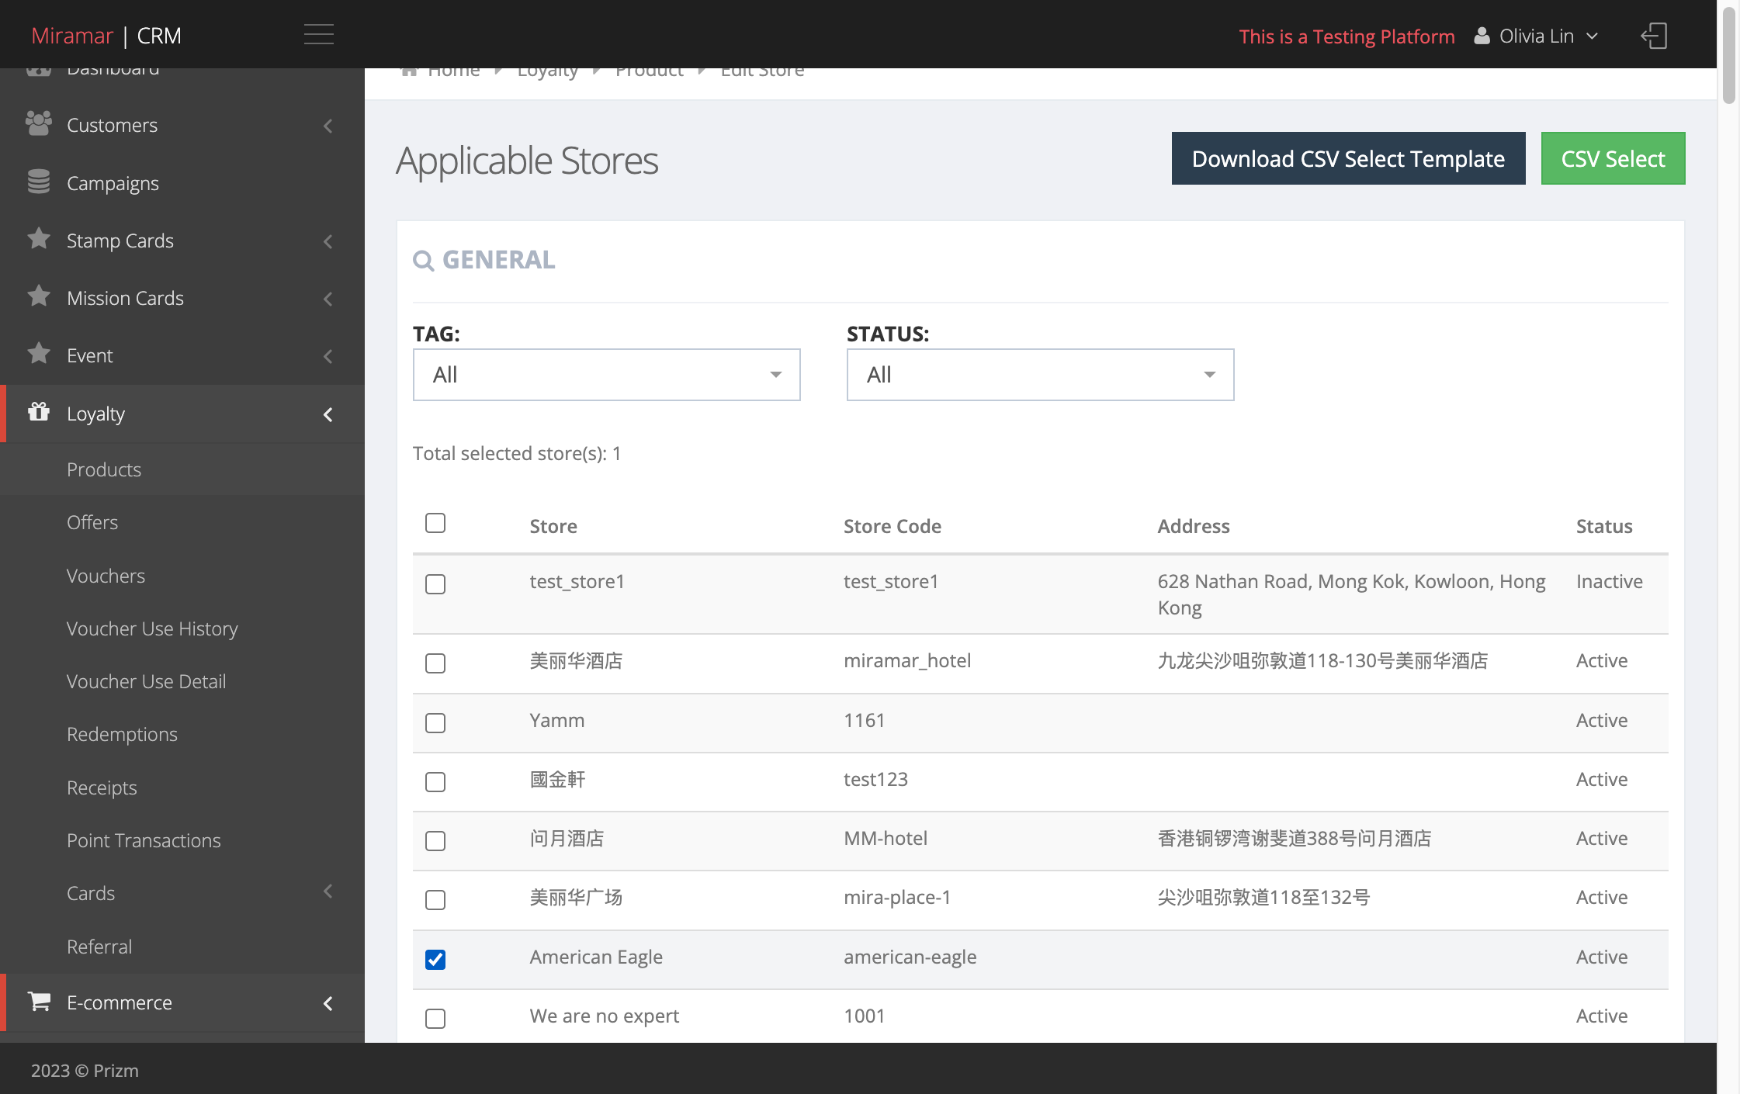
Task: Expand the Cards submenu chevron
Action: coord(328,891)
